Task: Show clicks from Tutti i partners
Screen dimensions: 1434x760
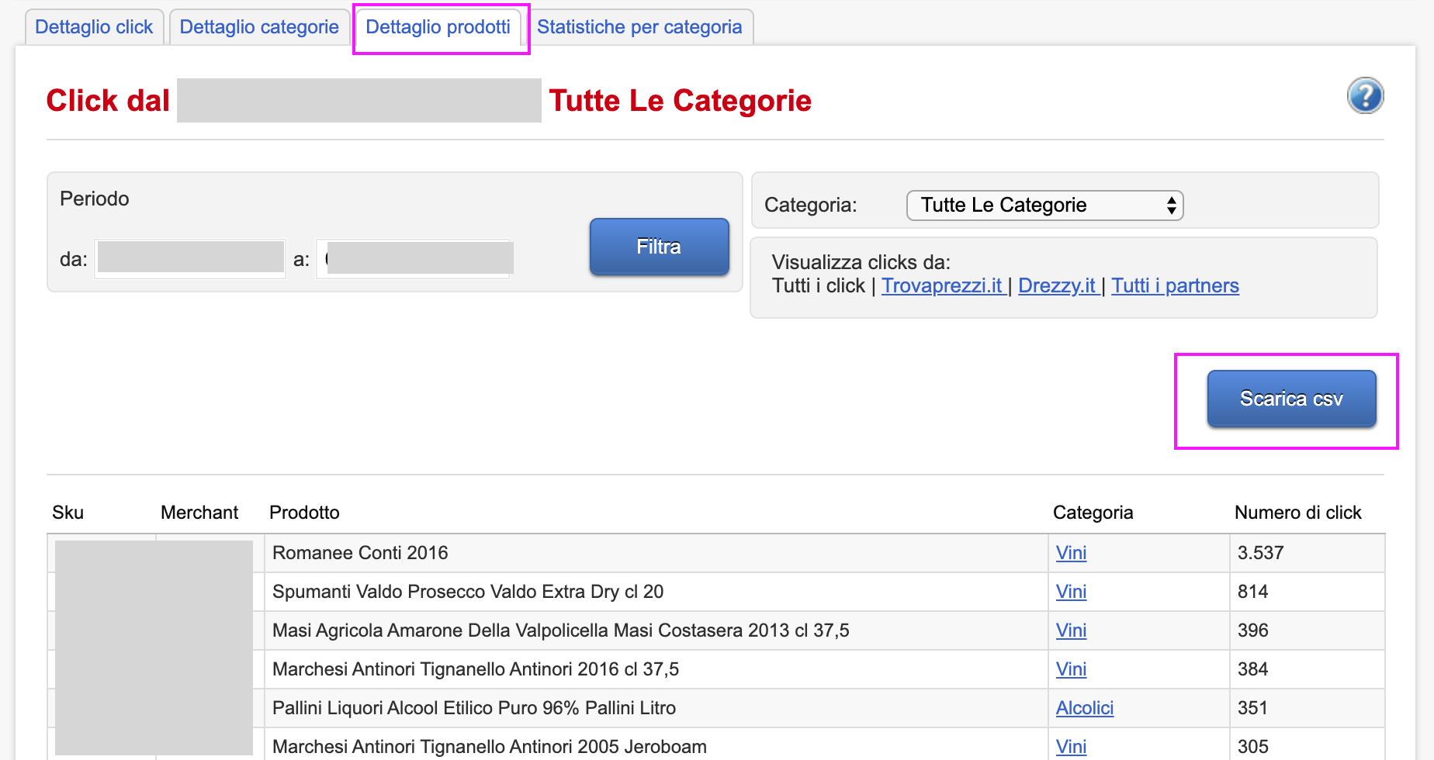Action: coord(1175,286)
